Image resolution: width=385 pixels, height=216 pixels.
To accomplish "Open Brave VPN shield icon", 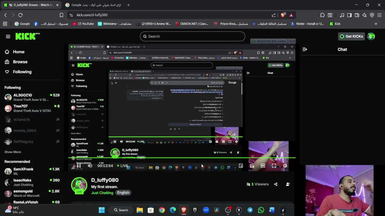I will (x=372, y=15).
